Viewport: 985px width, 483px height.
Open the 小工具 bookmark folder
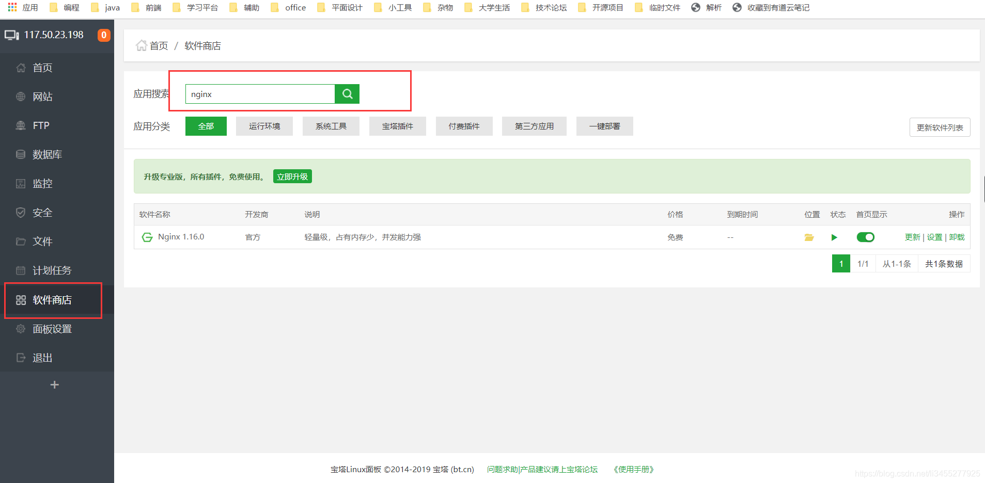pos(393,8)
